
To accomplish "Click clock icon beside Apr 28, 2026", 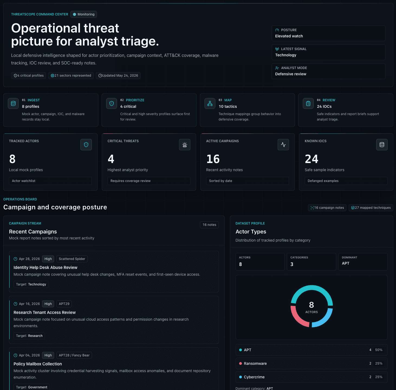I will pos(15,259).
